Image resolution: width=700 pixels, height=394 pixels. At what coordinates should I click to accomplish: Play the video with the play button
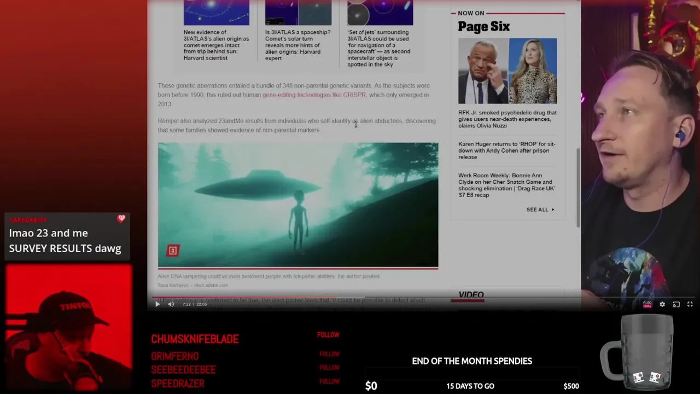pos(157,304)
